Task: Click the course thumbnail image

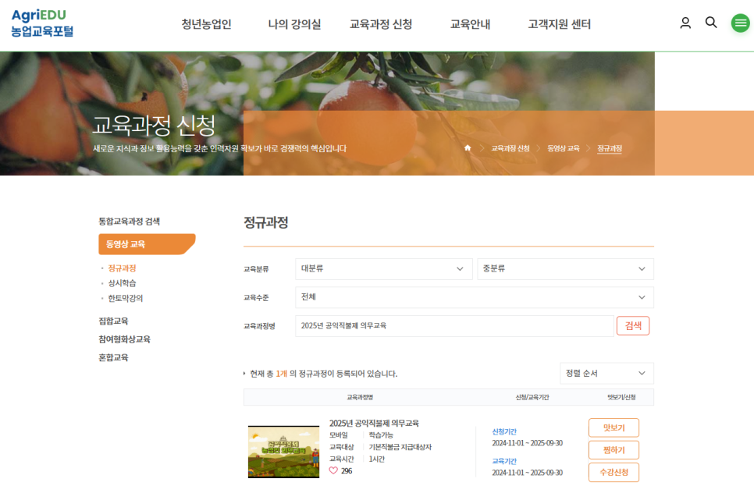Action: pyautogui.click(x=283, y=450)
